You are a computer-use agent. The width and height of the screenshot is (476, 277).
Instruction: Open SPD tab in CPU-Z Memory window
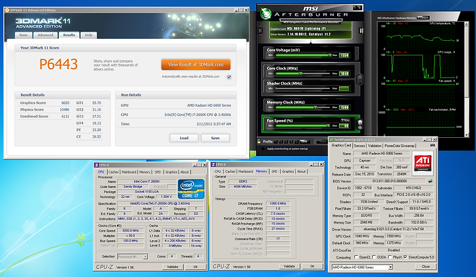coord(274,171)
